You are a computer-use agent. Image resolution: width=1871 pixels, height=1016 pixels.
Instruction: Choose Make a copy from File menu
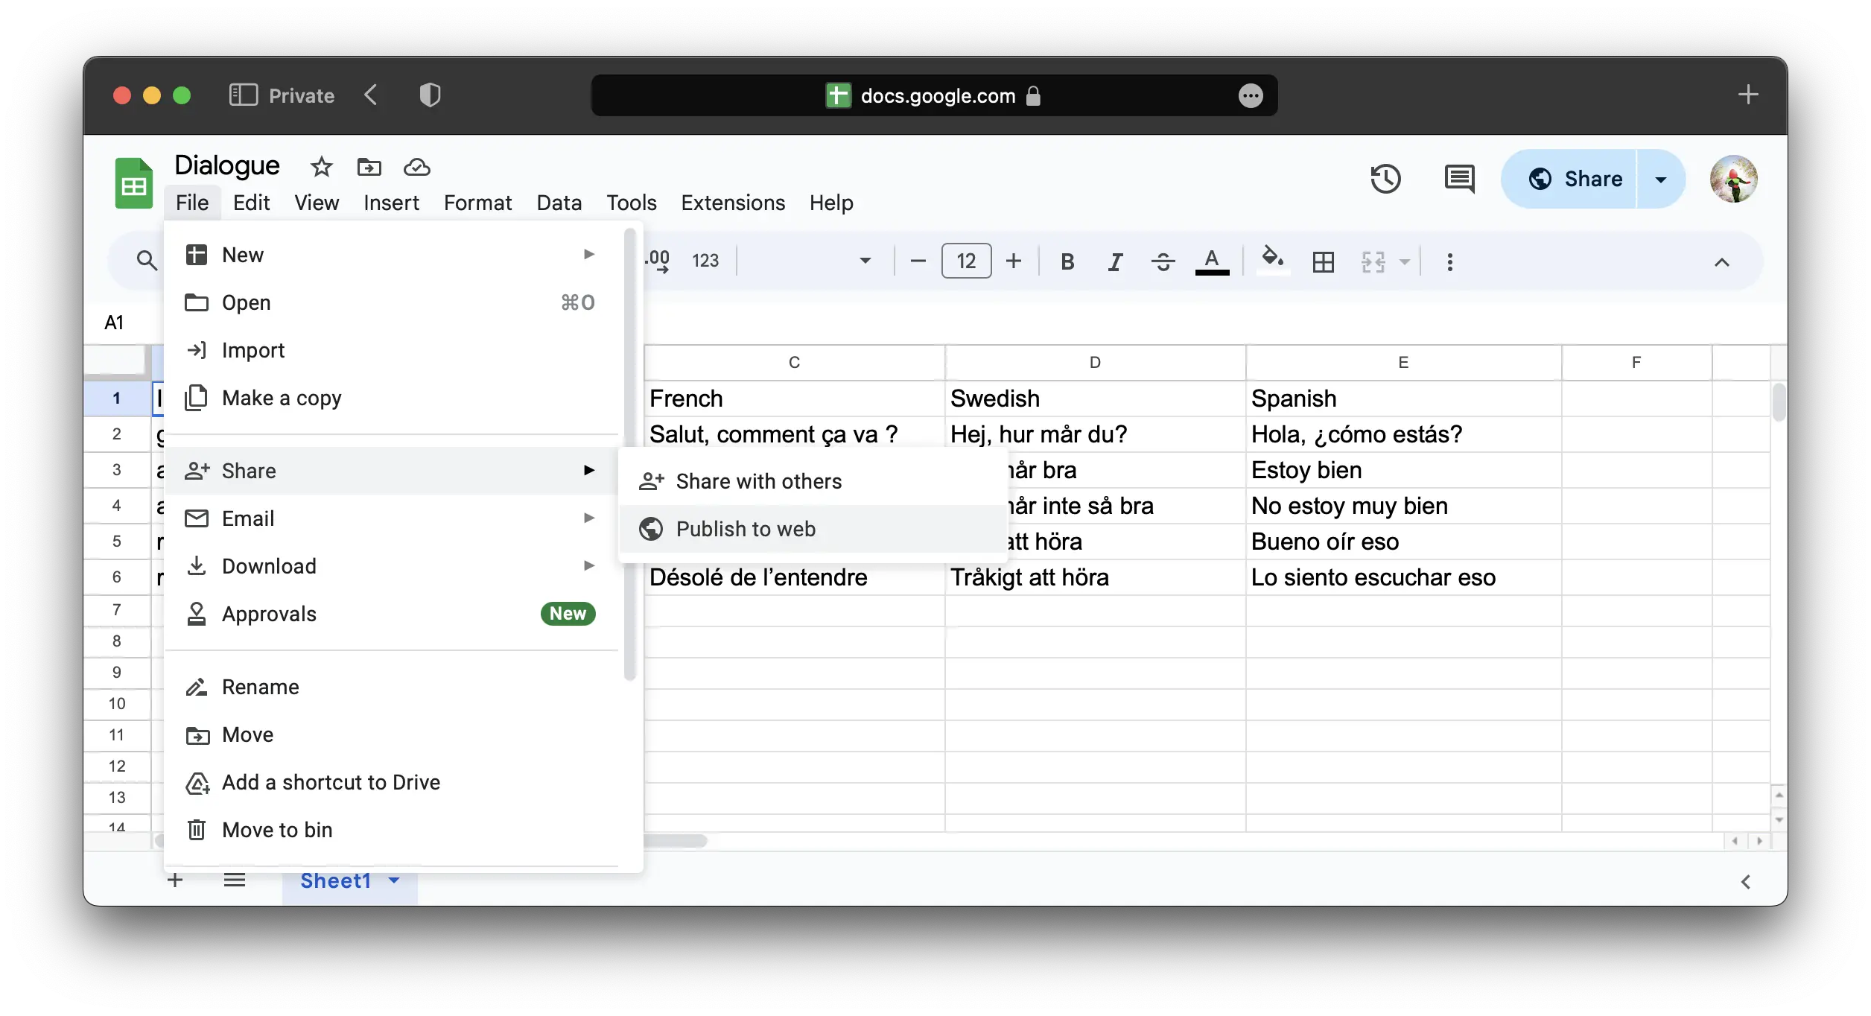[x=282, y=398]
